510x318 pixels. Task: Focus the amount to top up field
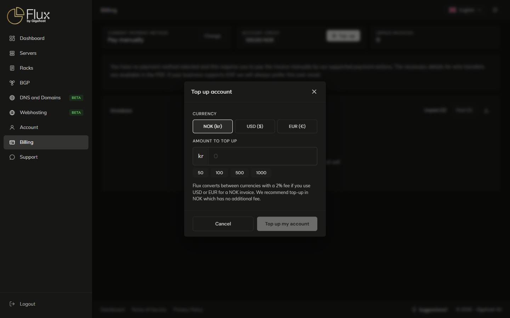coord(262,156)
